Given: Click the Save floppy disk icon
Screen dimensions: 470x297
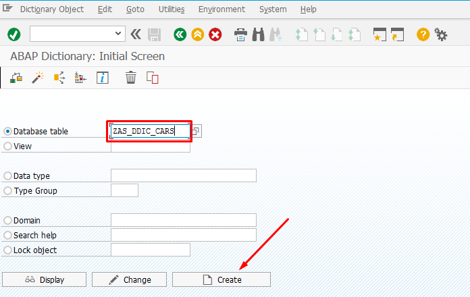Looking at the screenshot, I should (155, 34).
